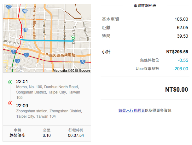Image resolution: width=192 pixels, height=145 pixels.
Task: Click the 公里 label
Action: pos(47,130)
